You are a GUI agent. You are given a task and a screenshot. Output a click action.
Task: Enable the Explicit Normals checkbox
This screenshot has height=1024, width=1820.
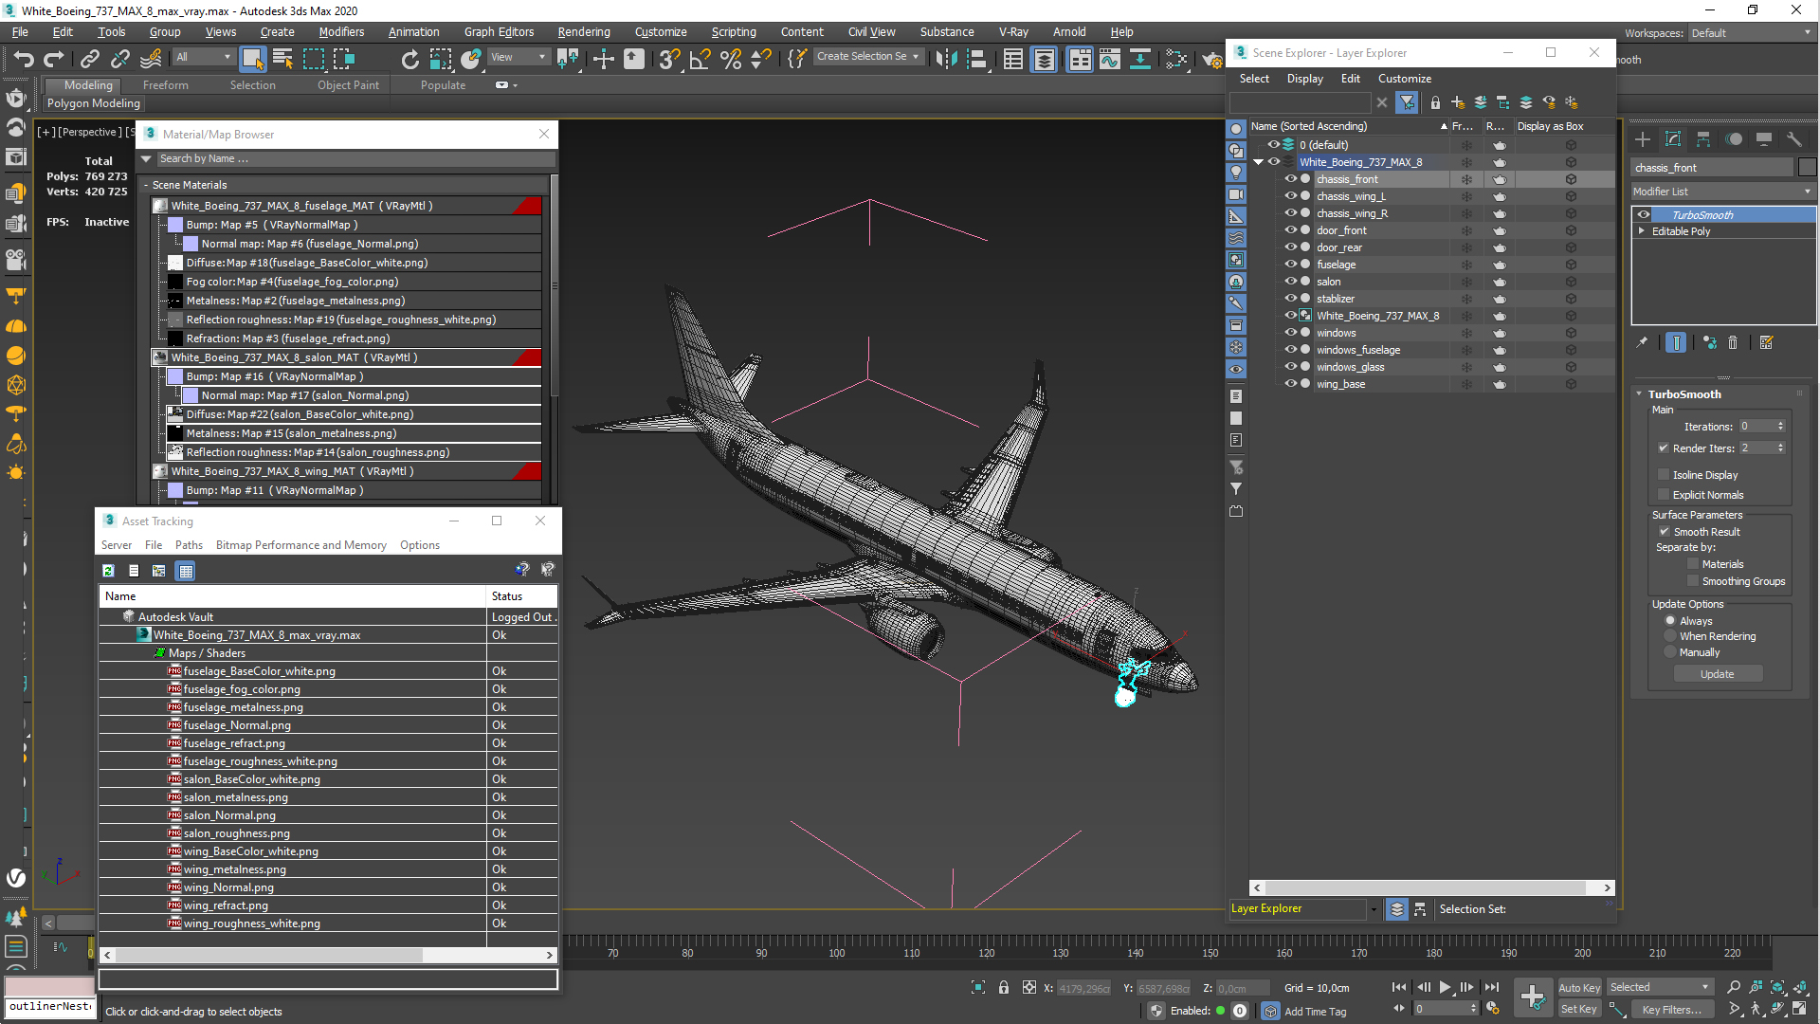tap(1664, 495)
